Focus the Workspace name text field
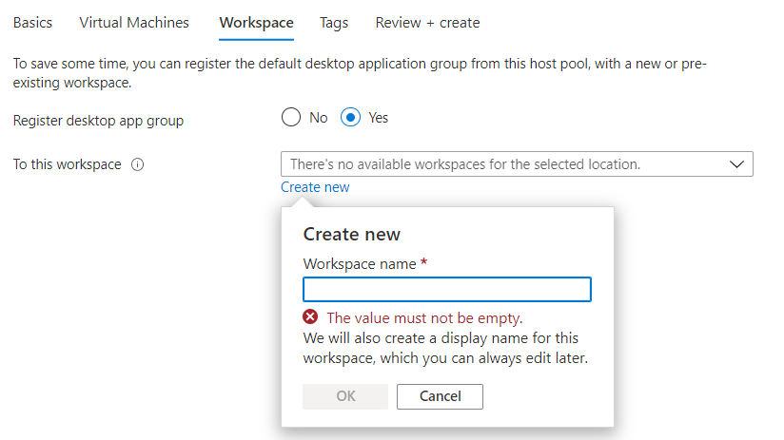The image size is (784, 440). (x=447, y=290)
